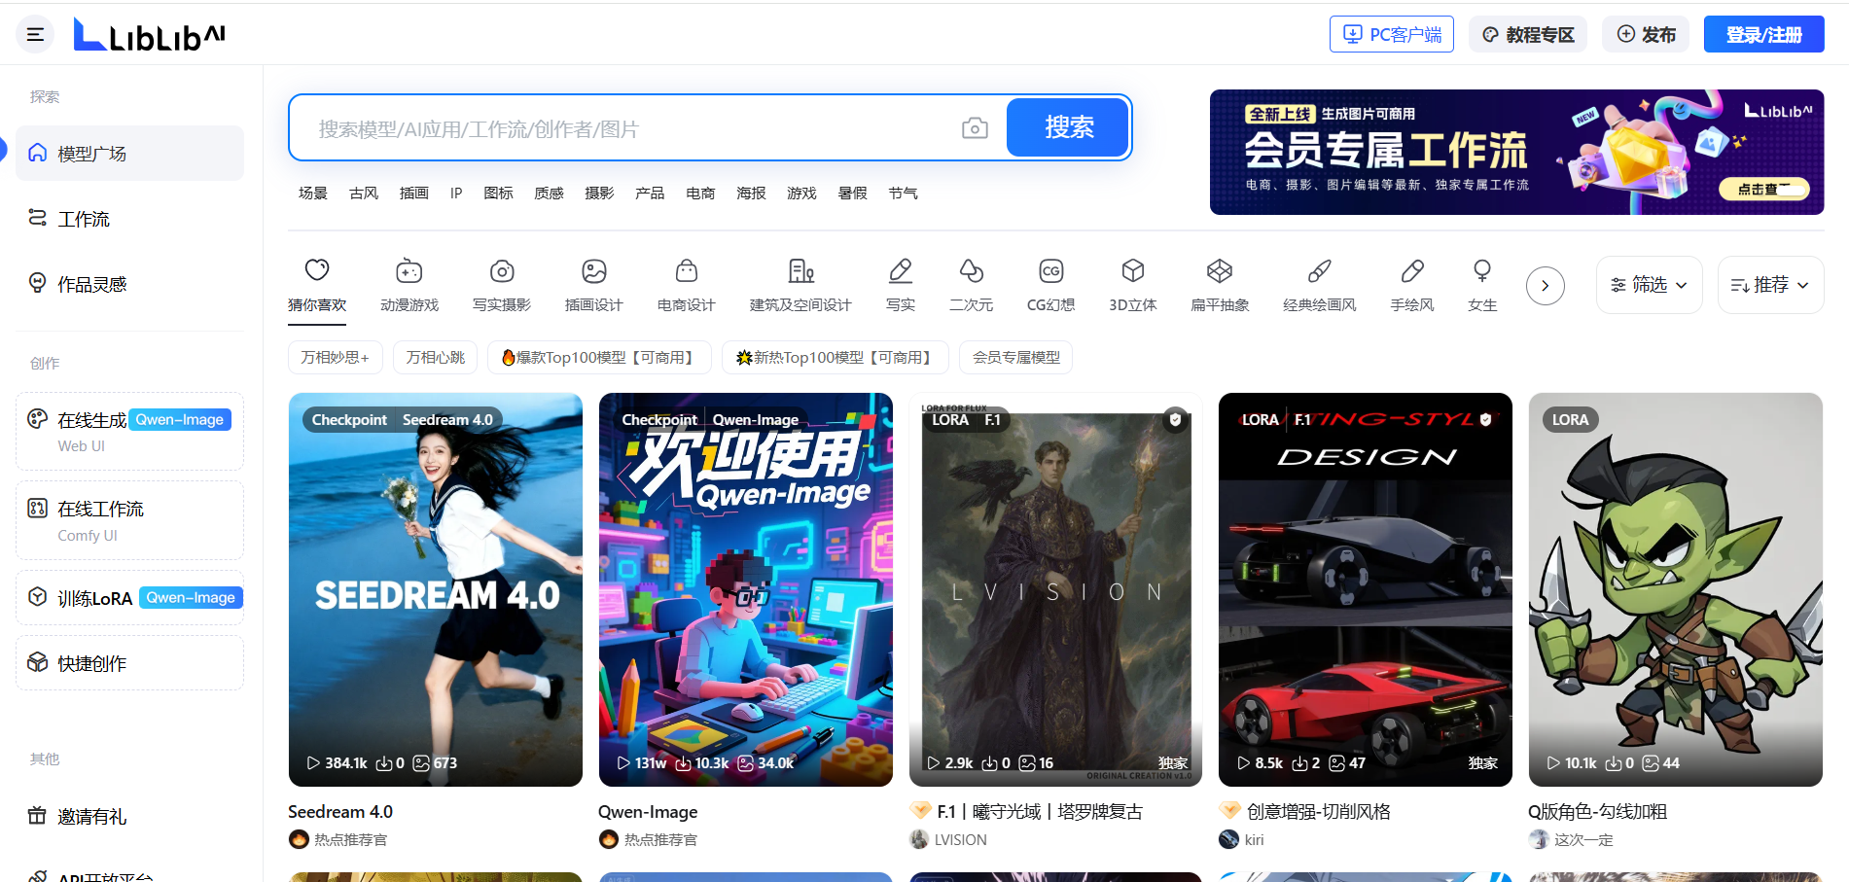The height and width of the screenshot is (882, 1849).
Task: Open the Seedream 4.0 model thumbnail
Action: point(436,588)
